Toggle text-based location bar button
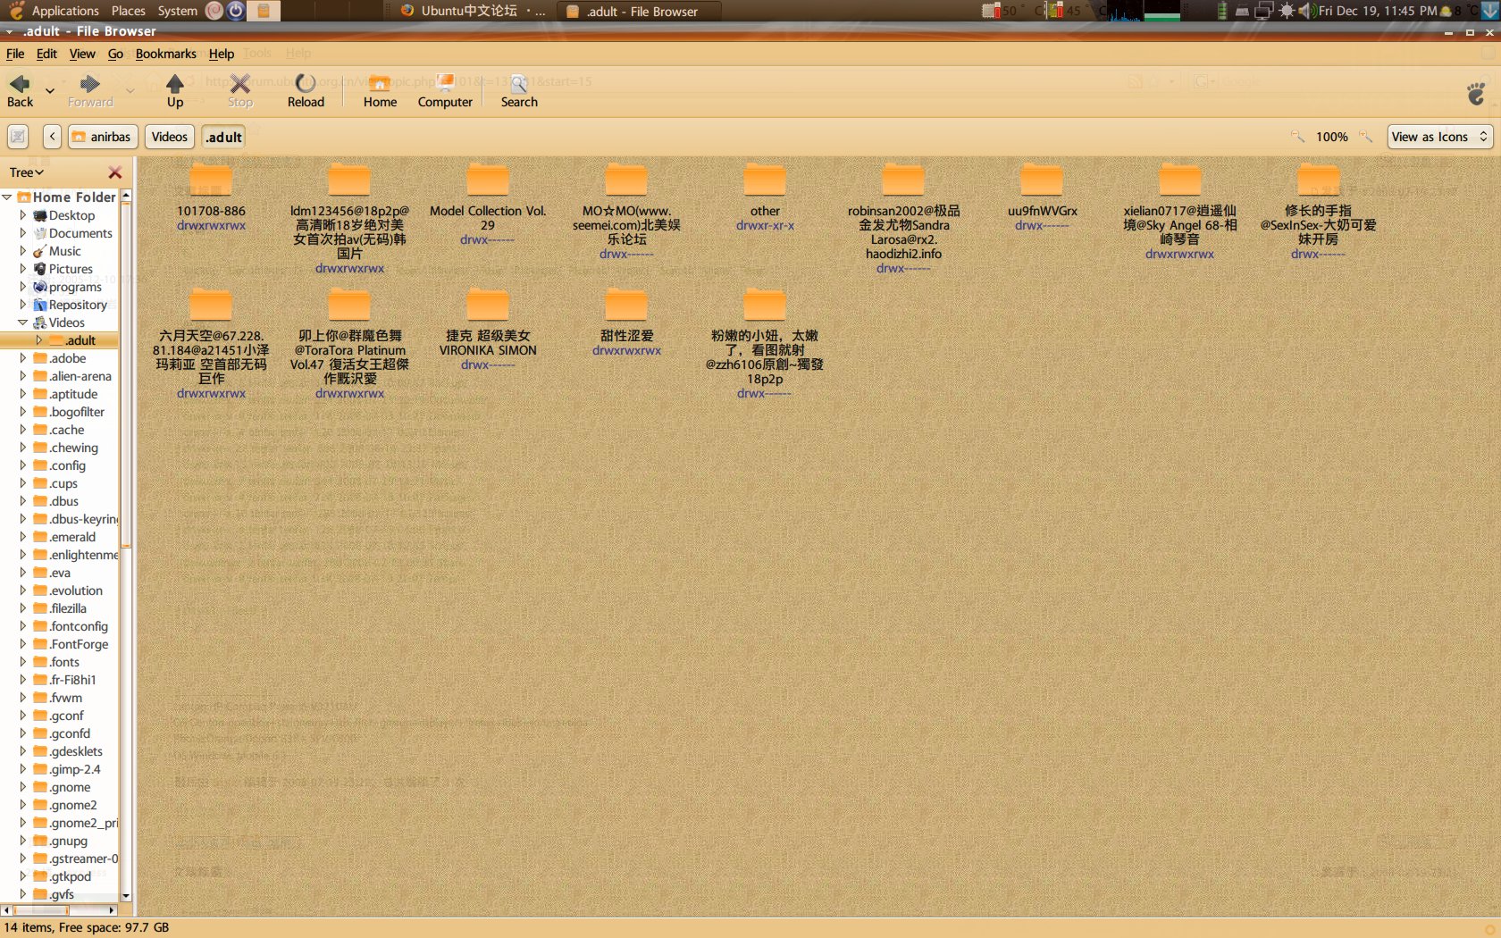Viewport: 1501px width, 938px height. pos(18,137)
